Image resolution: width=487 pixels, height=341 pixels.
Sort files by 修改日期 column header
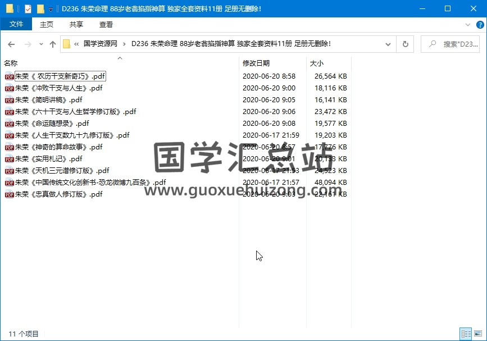[x=256, y=63]
